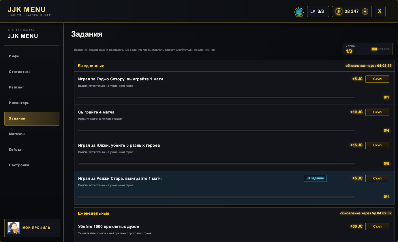This screenshot has width=398, height=242.
Task: Click progress bar for Реджи Стара task
Action: tap(217, 197)
